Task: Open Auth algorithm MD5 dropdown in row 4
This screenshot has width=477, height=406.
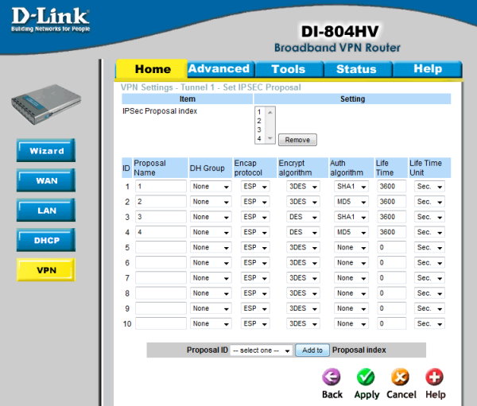Action: [351, 232]
